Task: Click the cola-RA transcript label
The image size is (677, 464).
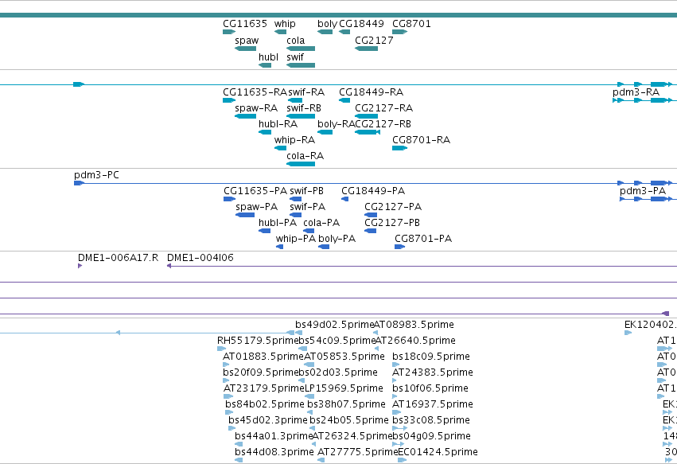Action: coord(305,156)
